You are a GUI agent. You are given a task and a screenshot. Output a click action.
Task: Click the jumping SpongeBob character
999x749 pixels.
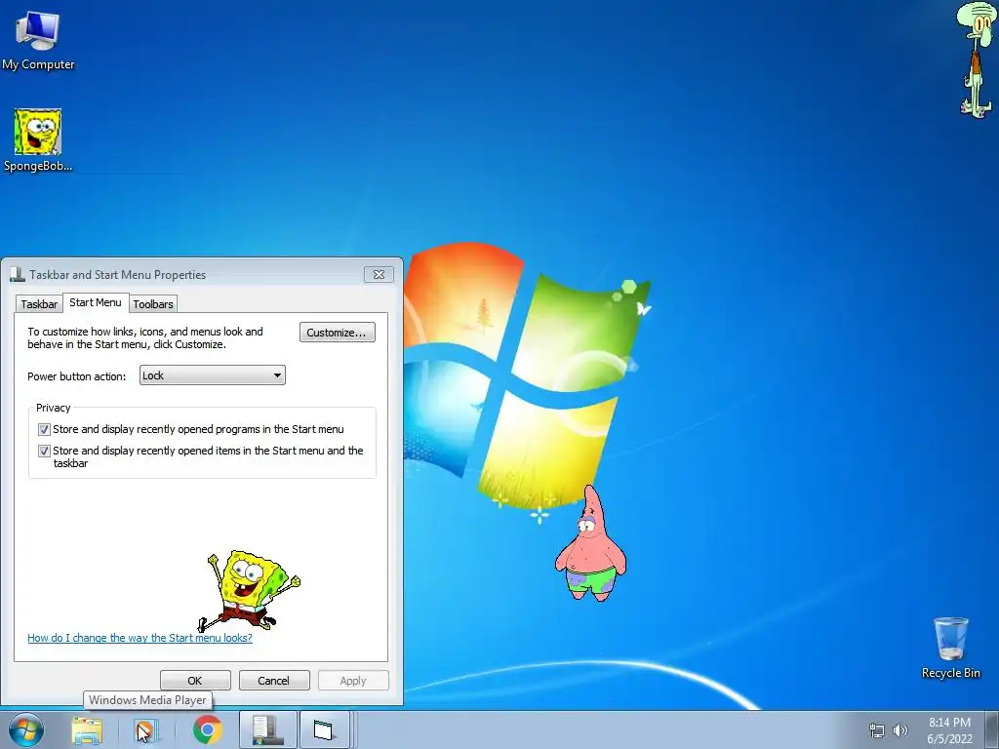pyautogui.click(x=249, y=590)
